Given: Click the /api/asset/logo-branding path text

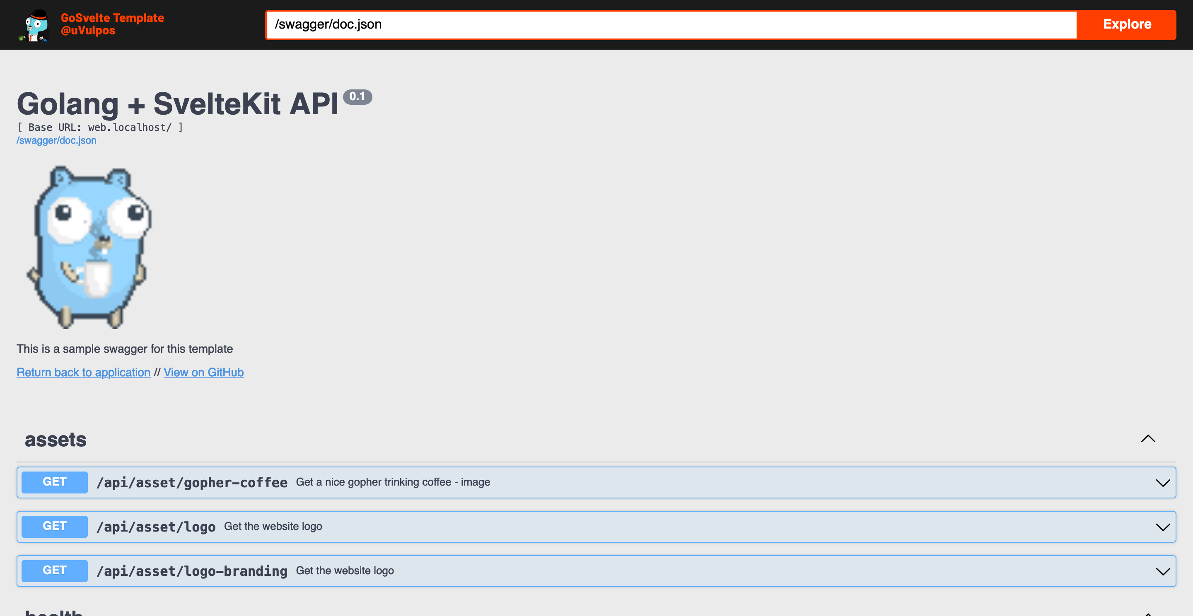Looking at the screenshot, I should click(x=192, y=571).
